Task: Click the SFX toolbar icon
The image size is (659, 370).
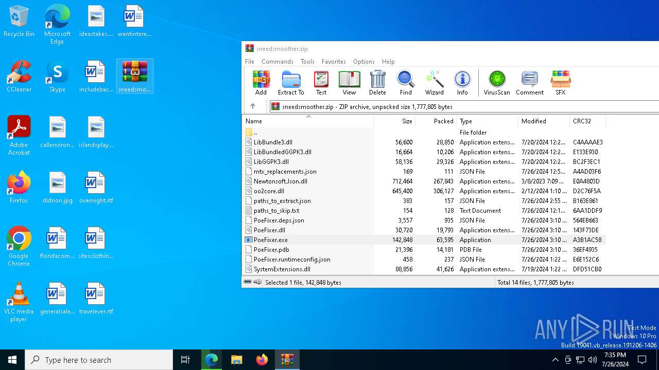Action: tap(560, 83)
